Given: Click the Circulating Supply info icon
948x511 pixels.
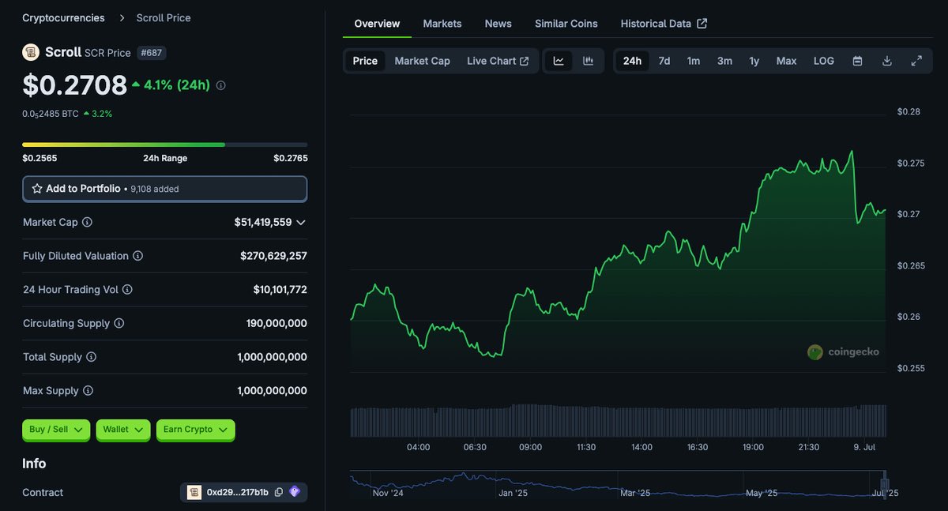Looking at the screenshot, I should [118, 323].
